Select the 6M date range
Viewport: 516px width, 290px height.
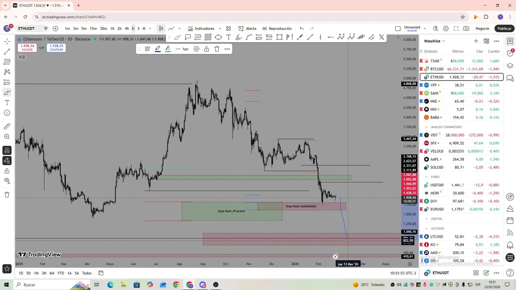click(52, 273)
